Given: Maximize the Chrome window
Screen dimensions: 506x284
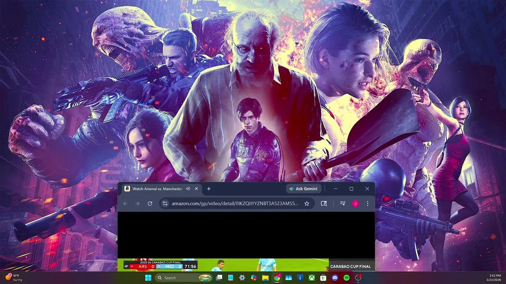Looking at the screenshot, I should 351,189.
